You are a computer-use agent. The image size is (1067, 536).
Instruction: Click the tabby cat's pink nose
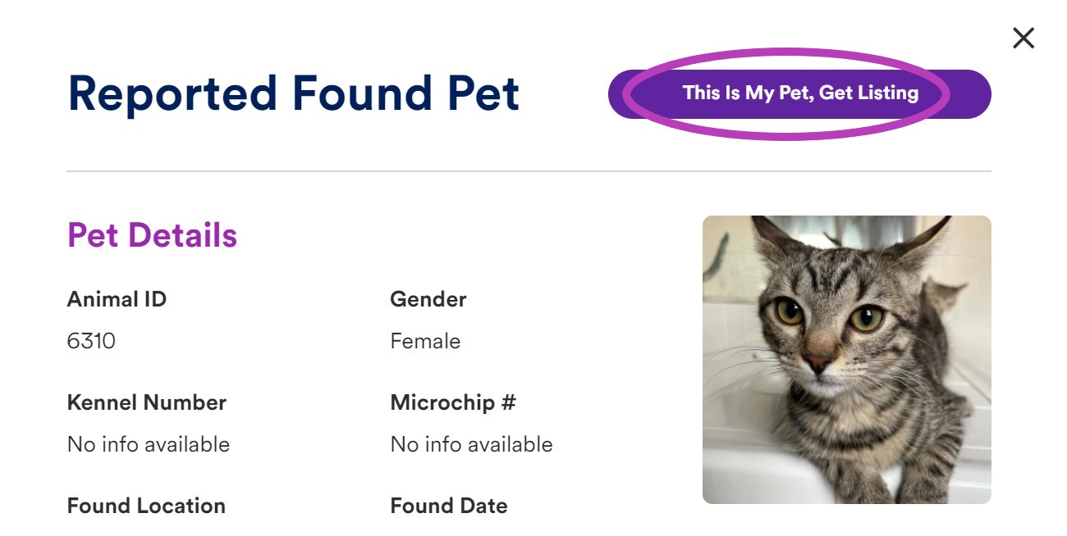click(817, 364)
